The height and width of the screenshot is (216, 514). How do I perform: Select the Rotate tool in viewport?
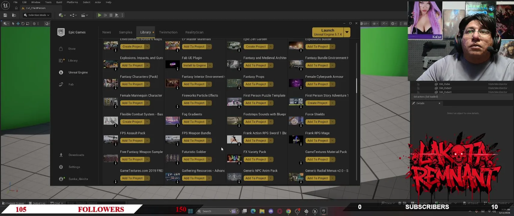tap(23, 24)
